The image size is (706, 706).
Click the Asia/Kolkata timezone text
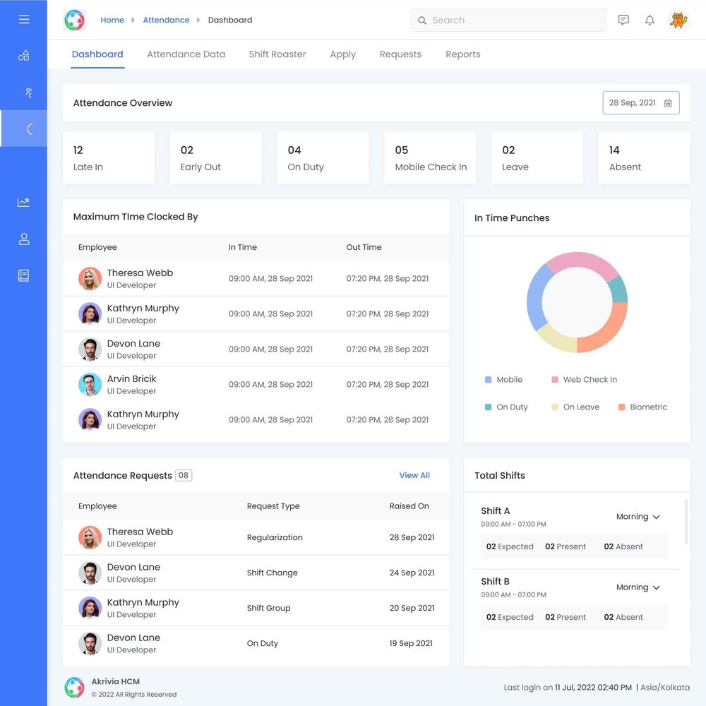[x=665, y=688]
